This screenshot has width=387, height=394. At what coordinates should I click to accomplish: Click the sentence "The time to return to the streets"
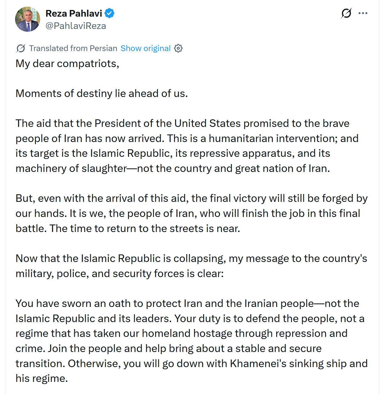pyautogui.click(x=145, y=228)
